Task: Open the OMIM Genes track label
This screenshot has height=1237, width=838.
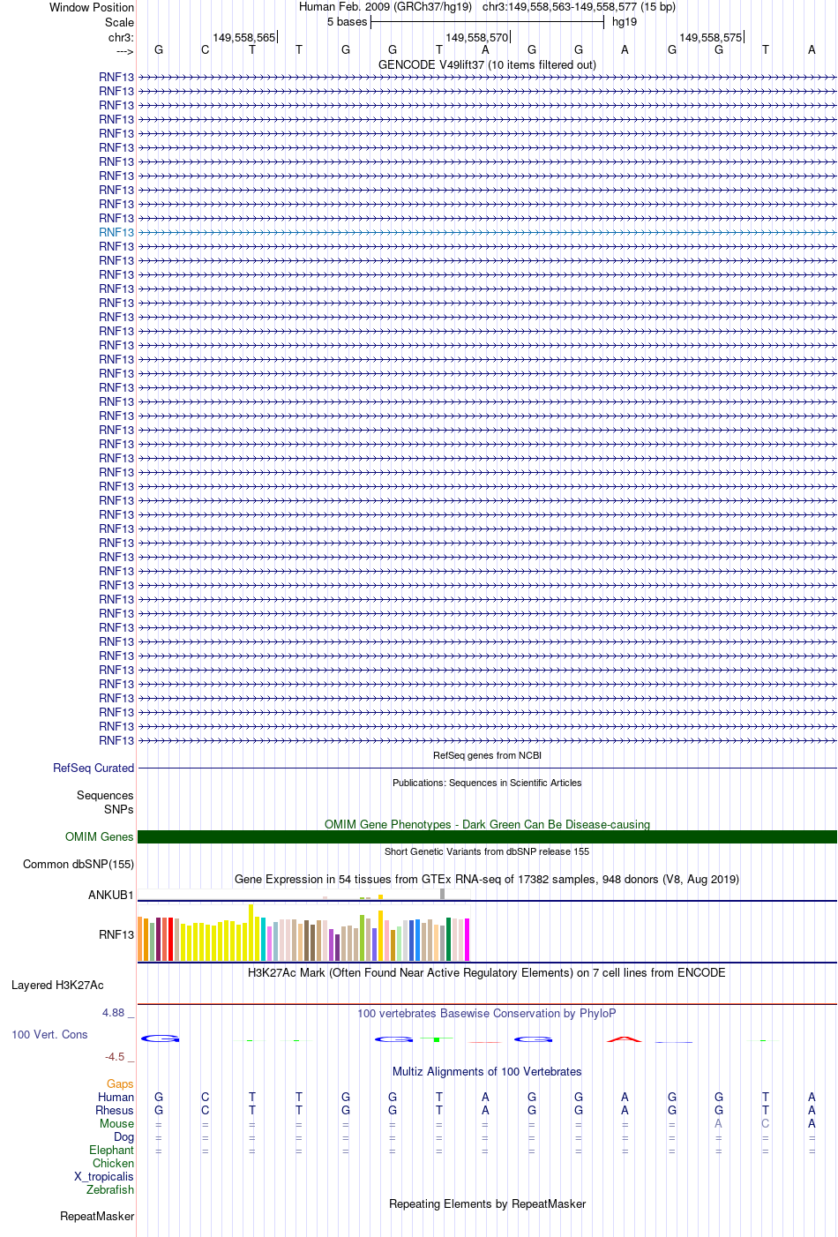Action: point(100,837)
